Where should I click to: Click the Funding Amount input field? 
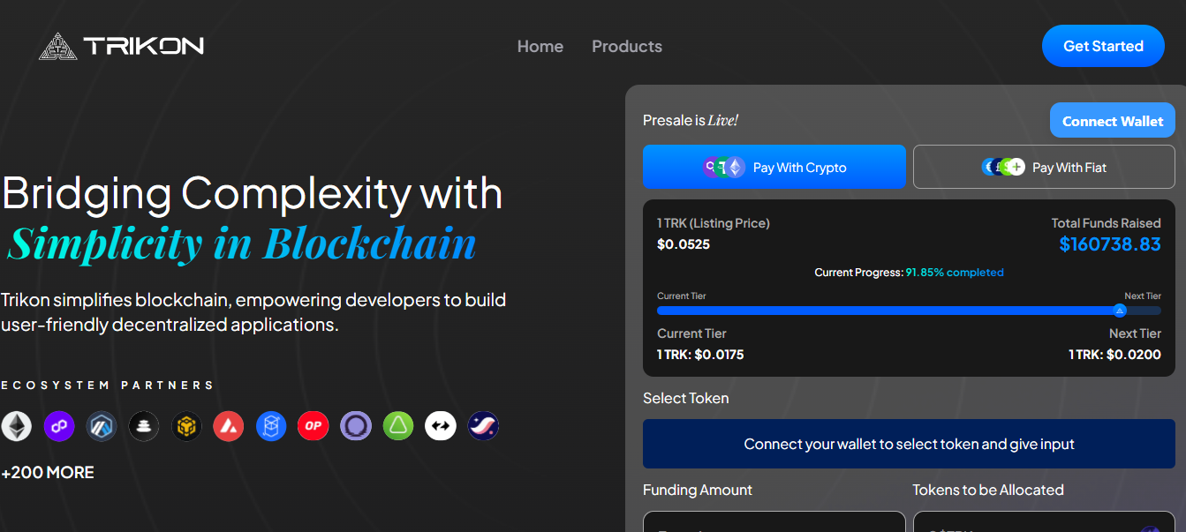pos(774,522)
